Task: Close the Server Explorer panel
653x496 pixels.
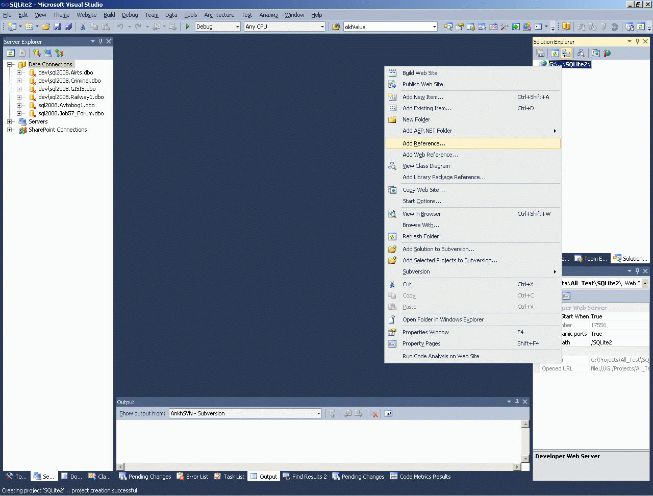Action: [109, 41]
